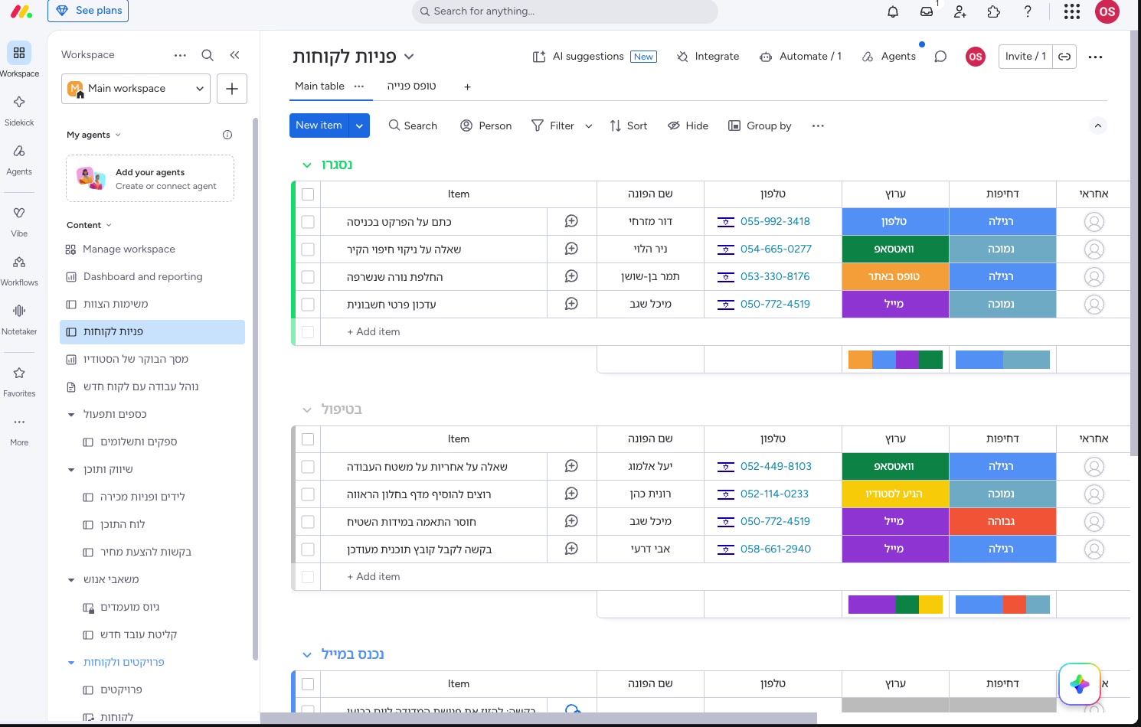Open Workflows in the left rail
This screenshot has height=727, width=1141.
tap(19, 270)
